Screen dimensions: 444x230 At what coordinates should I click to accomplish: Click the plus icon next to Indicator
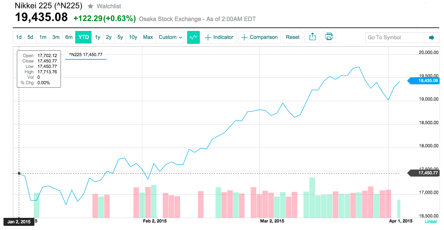coord(208,37)
